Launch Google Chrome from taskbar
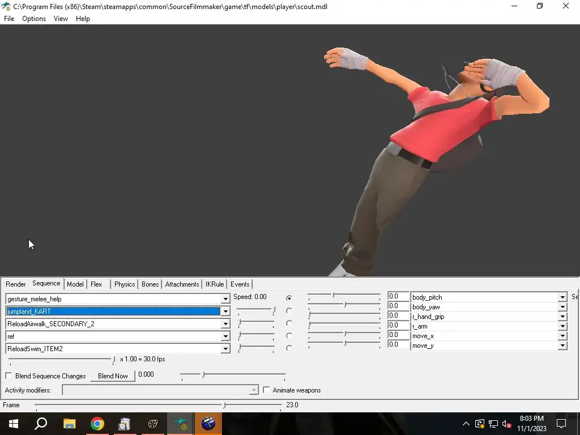The width and height of the screenshot is (580, 435). pos(97,424)
